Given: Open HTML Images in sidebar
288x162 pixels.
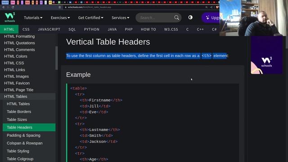Looking at the screenshot, I should (x=16, y=76).
